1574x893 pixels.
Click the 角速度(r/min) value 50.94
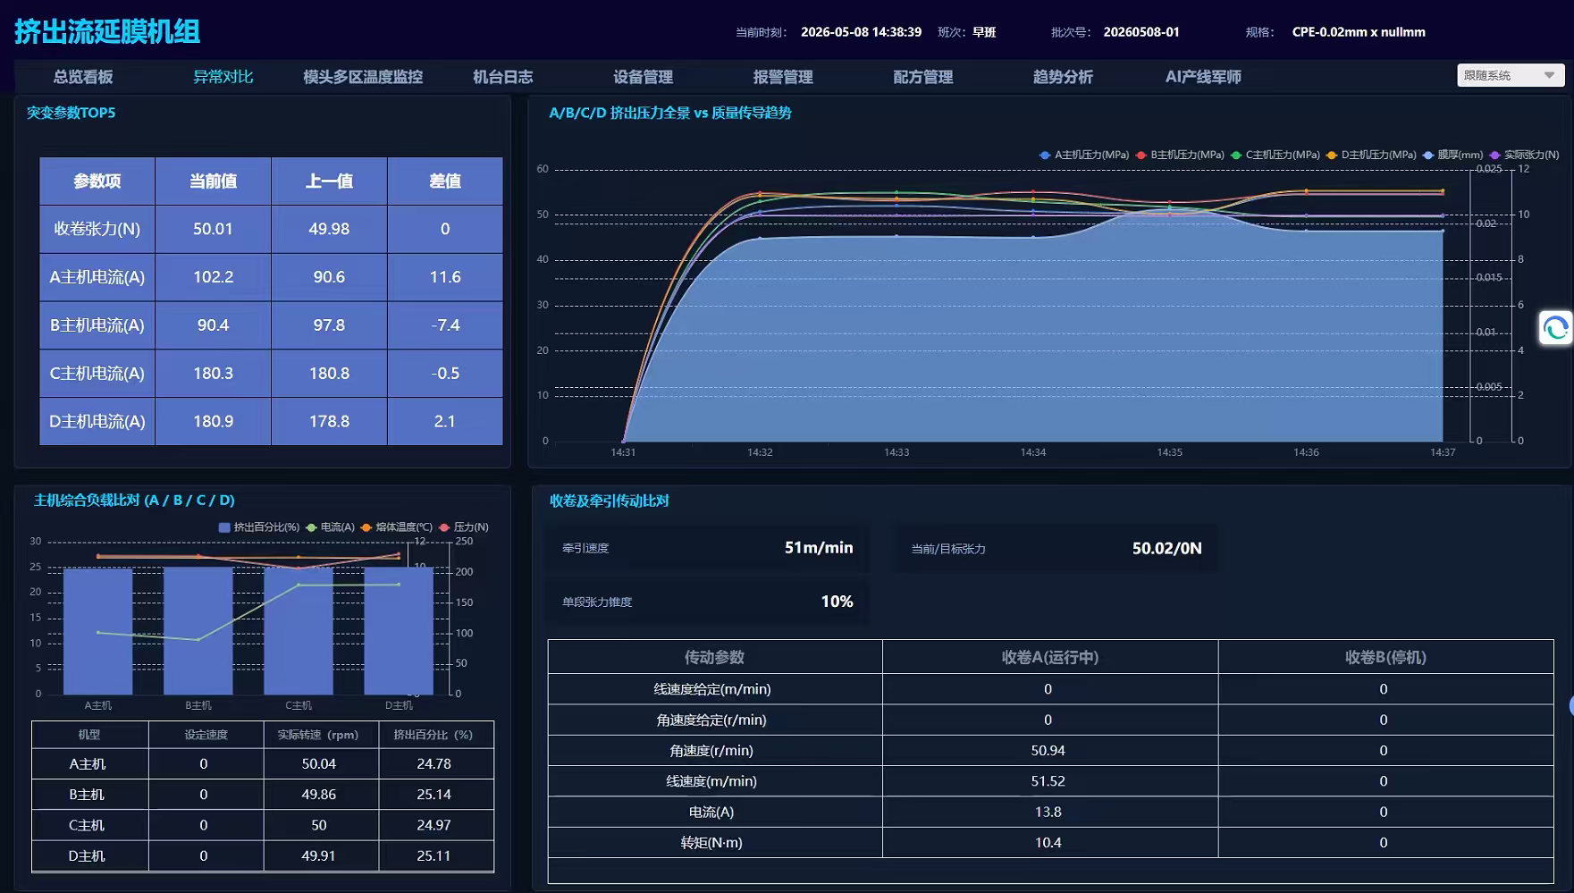click(x=1048, y=751)
